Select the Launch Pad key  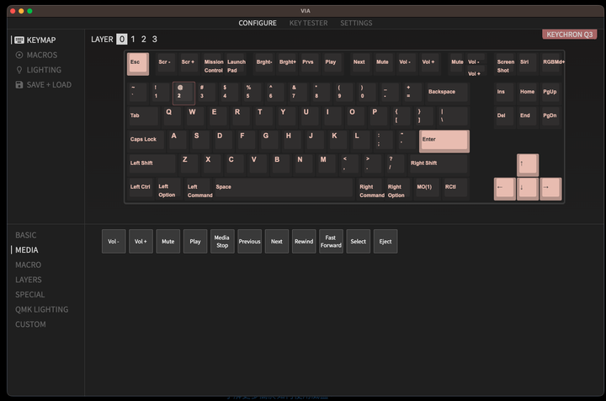tap(237, 64)
